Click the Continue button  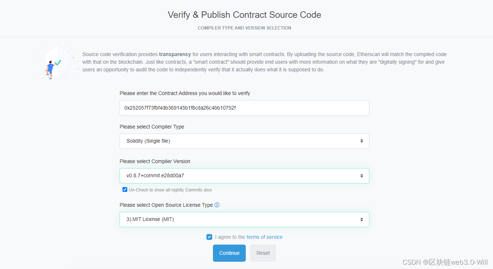tap(229, 253)
